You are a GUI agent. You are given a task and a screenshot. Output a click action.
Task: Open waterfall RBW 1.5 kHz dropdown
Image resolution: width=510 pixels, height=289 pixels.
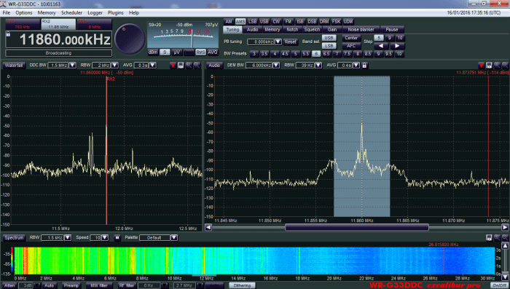(x=68, y=237)
